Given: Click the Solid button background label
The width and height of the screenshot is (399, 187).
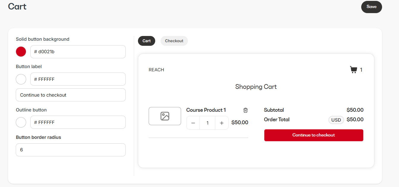Looking at the screenshot, I should [43, 39].
